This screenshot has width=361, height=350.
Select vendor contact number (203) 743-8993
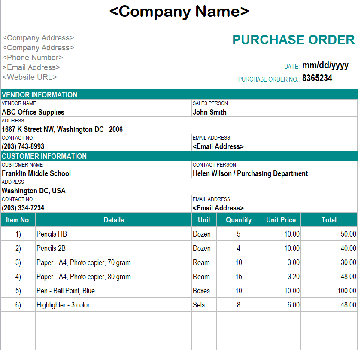pos(23,146)
